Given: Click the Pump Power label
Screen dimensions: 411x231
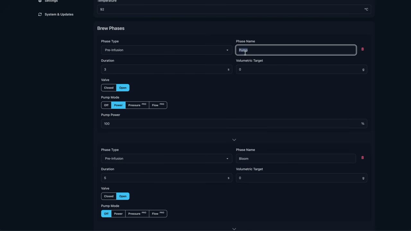Looking at the screenshot, I should [x=111, y=115].
